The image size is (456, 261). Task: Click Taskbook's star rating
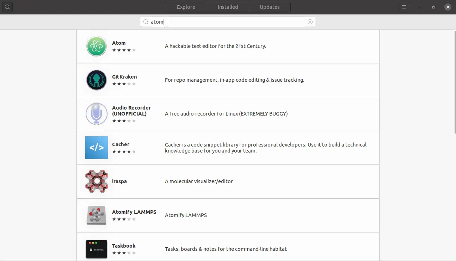(x=124, y=253)
